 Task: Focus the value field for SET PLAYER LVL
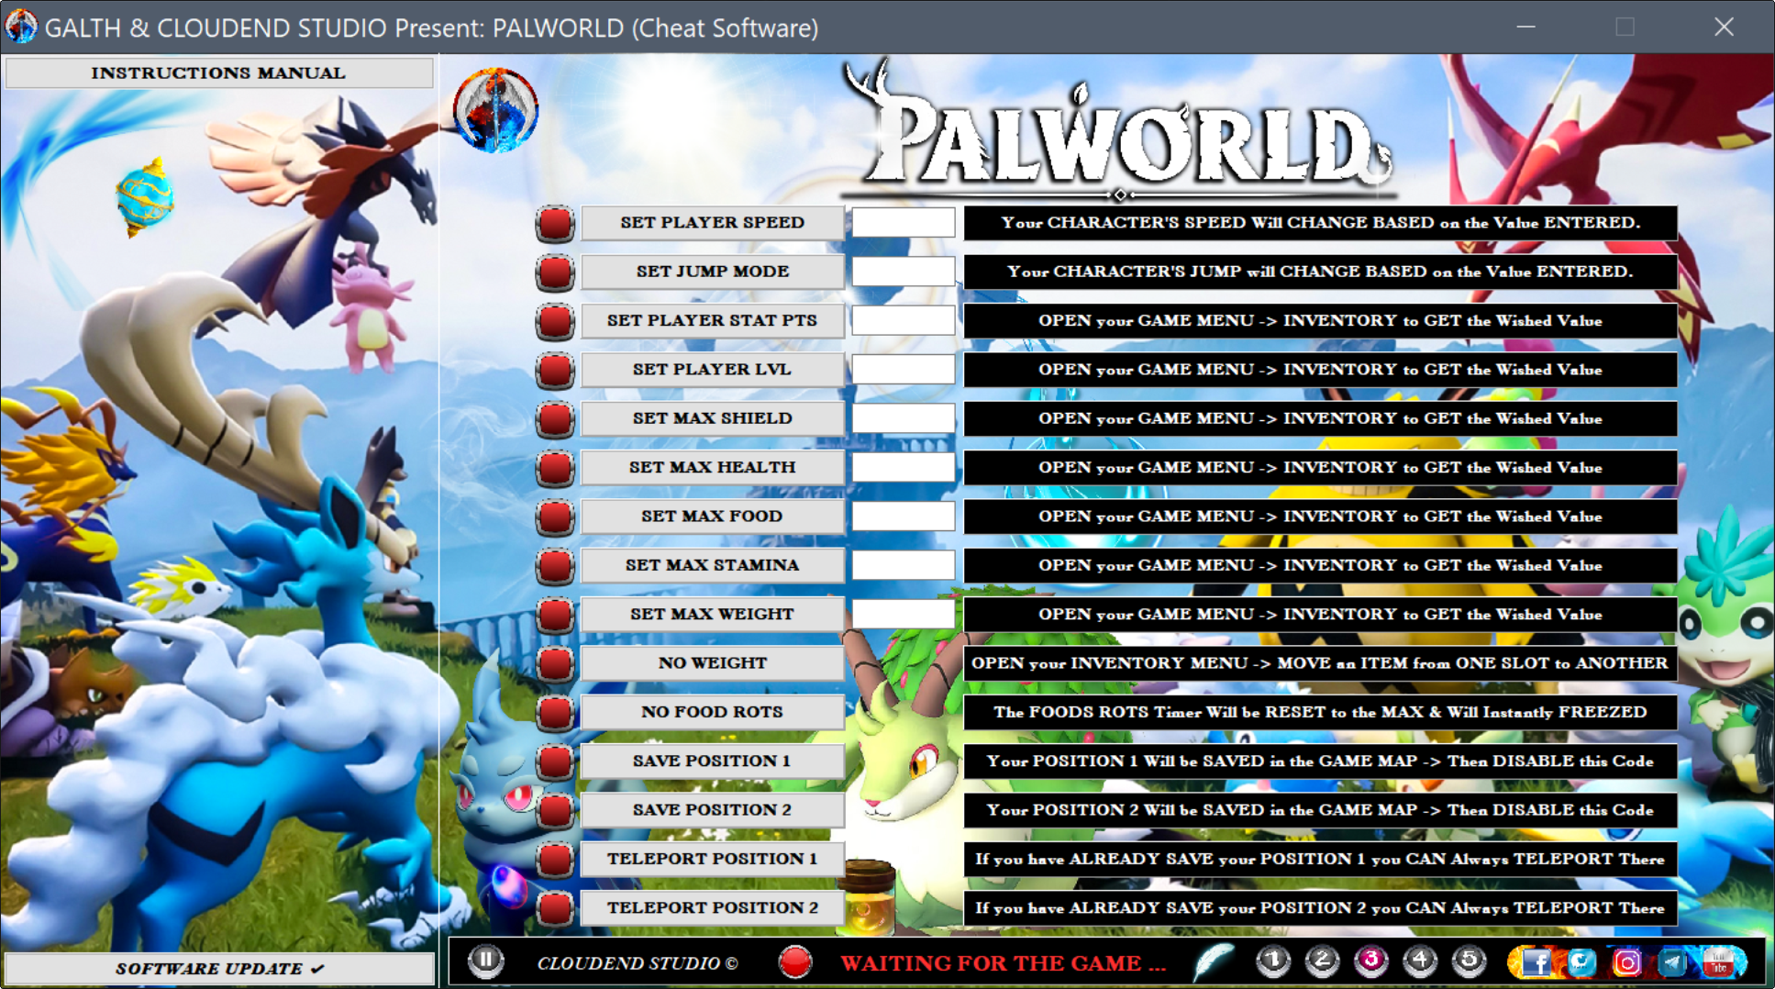point(904,370)
